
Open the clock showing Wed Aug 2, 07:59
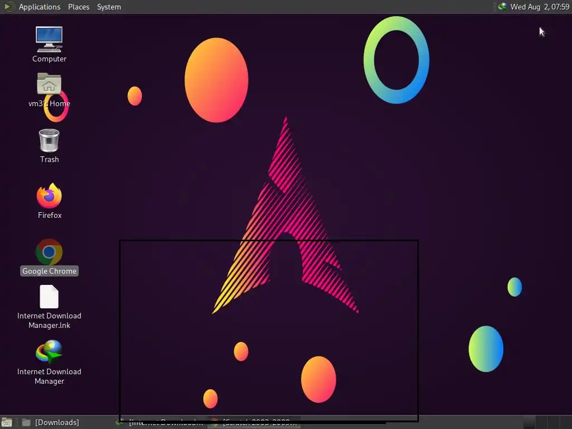pos(540,7)
